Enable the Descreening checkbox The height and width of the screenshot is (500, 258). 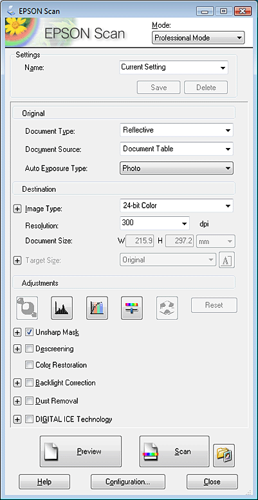pyautogui.click(x=29, y=349)
